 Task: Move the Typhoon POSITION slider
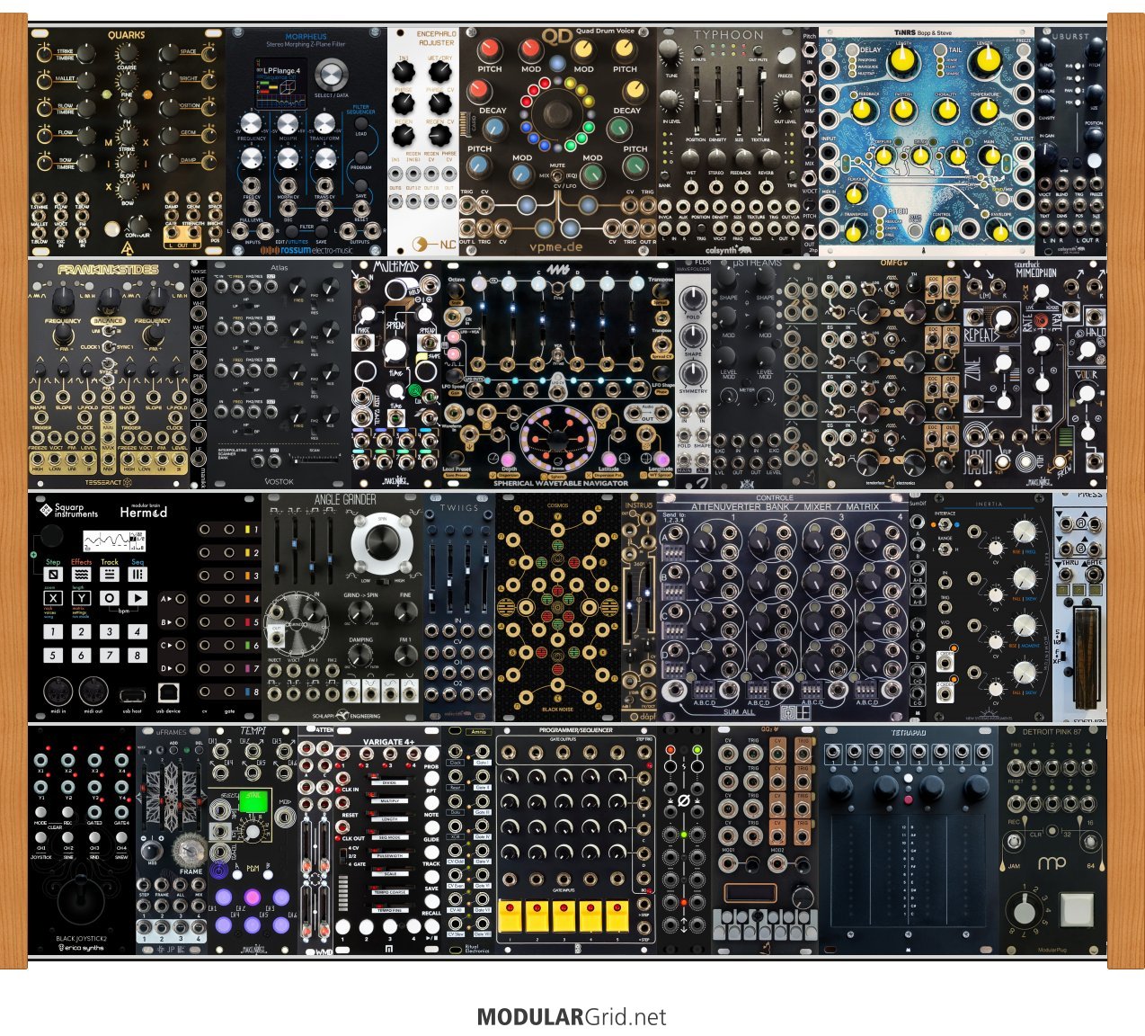coord(697,101)
